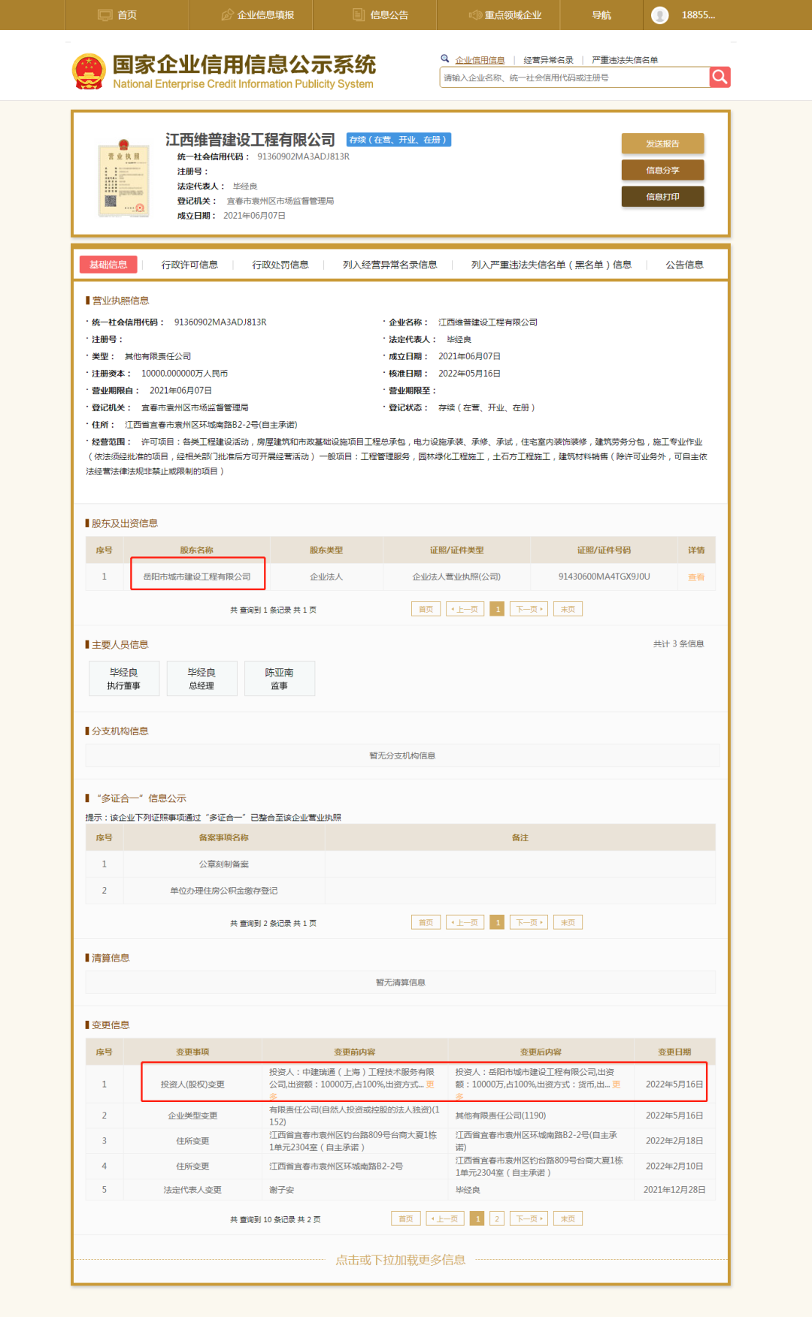Switch to the 基础信息 tab

108,265
